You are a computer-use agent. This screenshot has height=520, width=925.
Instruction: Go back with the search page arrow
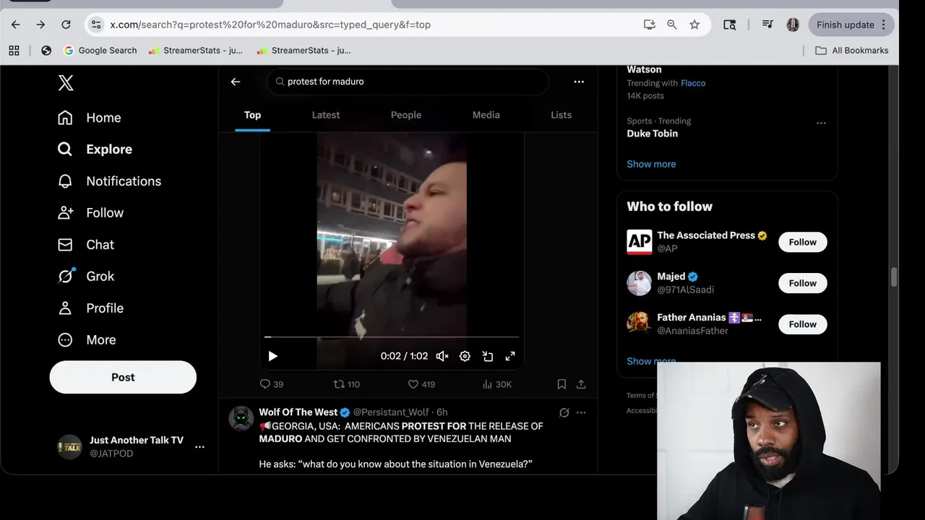[x=236, y=82]
